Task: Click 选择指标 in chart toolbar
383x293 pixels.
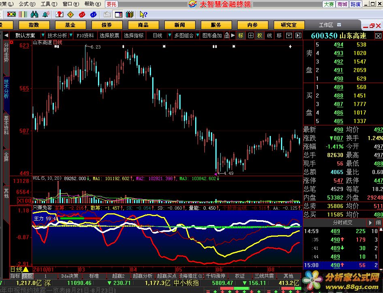Action: (134, 35)
